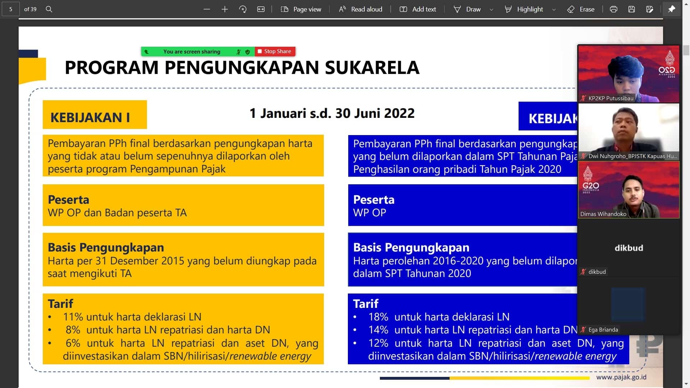
Task: Rotate the page using rotate icon
Action: 243,9
